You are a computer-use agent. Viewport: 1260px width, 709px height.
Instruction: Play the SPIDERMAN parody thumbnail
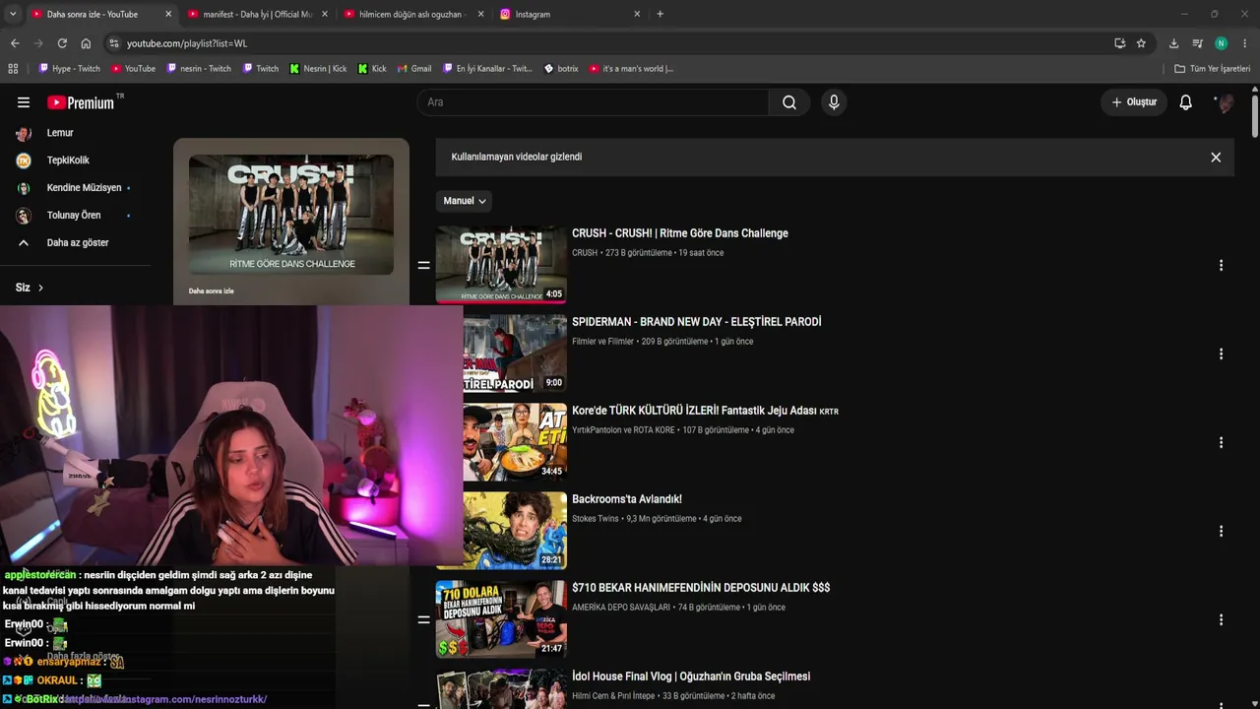point(515,354)
